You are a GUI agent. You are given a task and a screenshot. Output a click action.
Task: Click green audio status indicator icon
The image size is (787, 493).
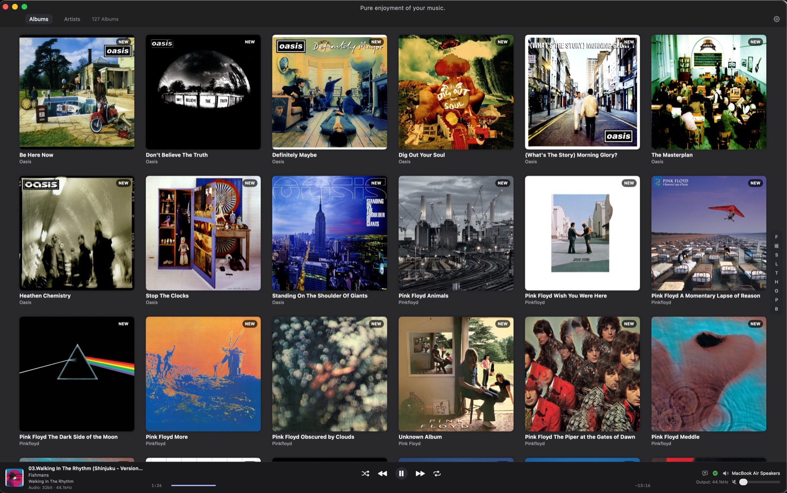click(715, 473)
